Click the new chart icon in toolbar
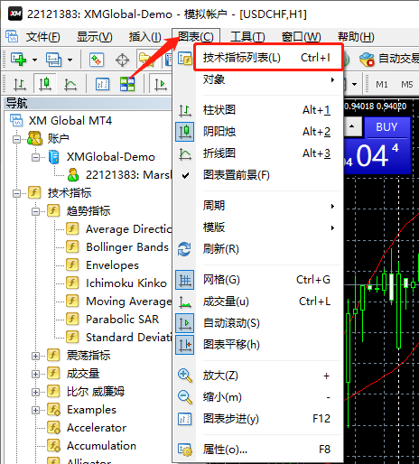The width and height of the screenshot is (419, 464). (18, 60)
